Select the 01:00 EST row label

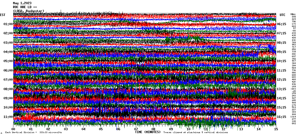point(8,24)
